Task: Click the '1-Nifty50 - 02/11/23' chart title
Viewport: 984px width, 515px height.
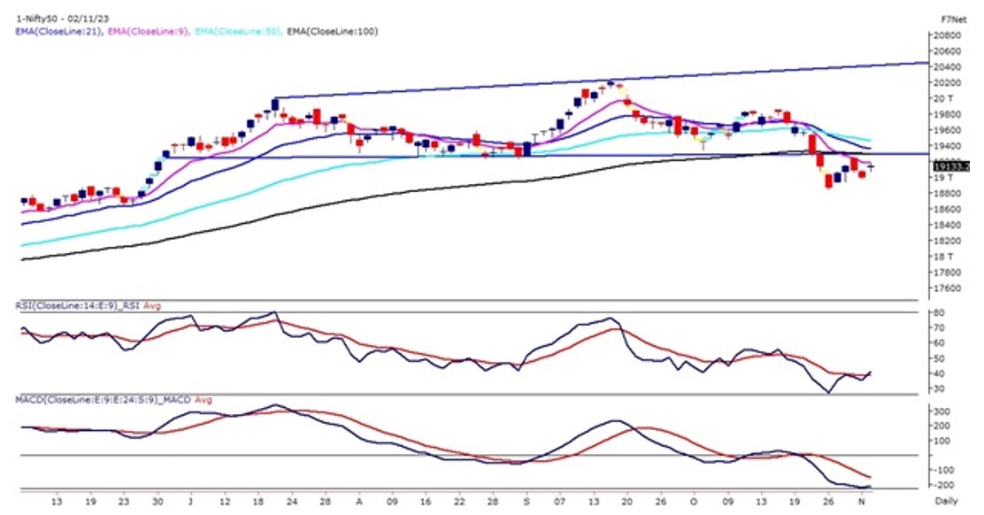Action: click(62, 19)
